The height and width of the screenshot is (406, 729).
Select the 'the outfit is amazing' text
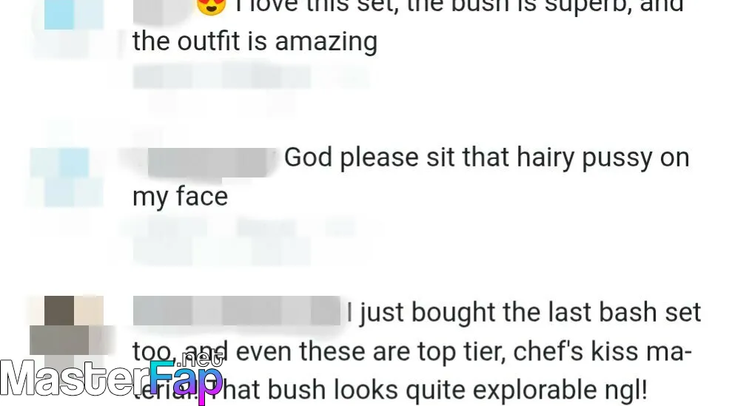click(x=255, y=42)
